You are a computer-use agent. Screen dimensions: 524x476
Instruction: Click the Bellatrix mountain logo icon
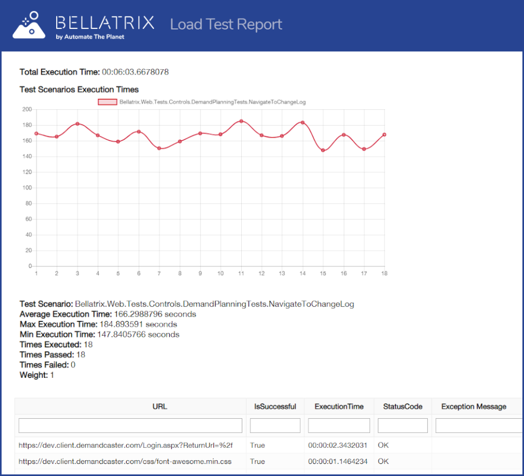coord(28,24)
